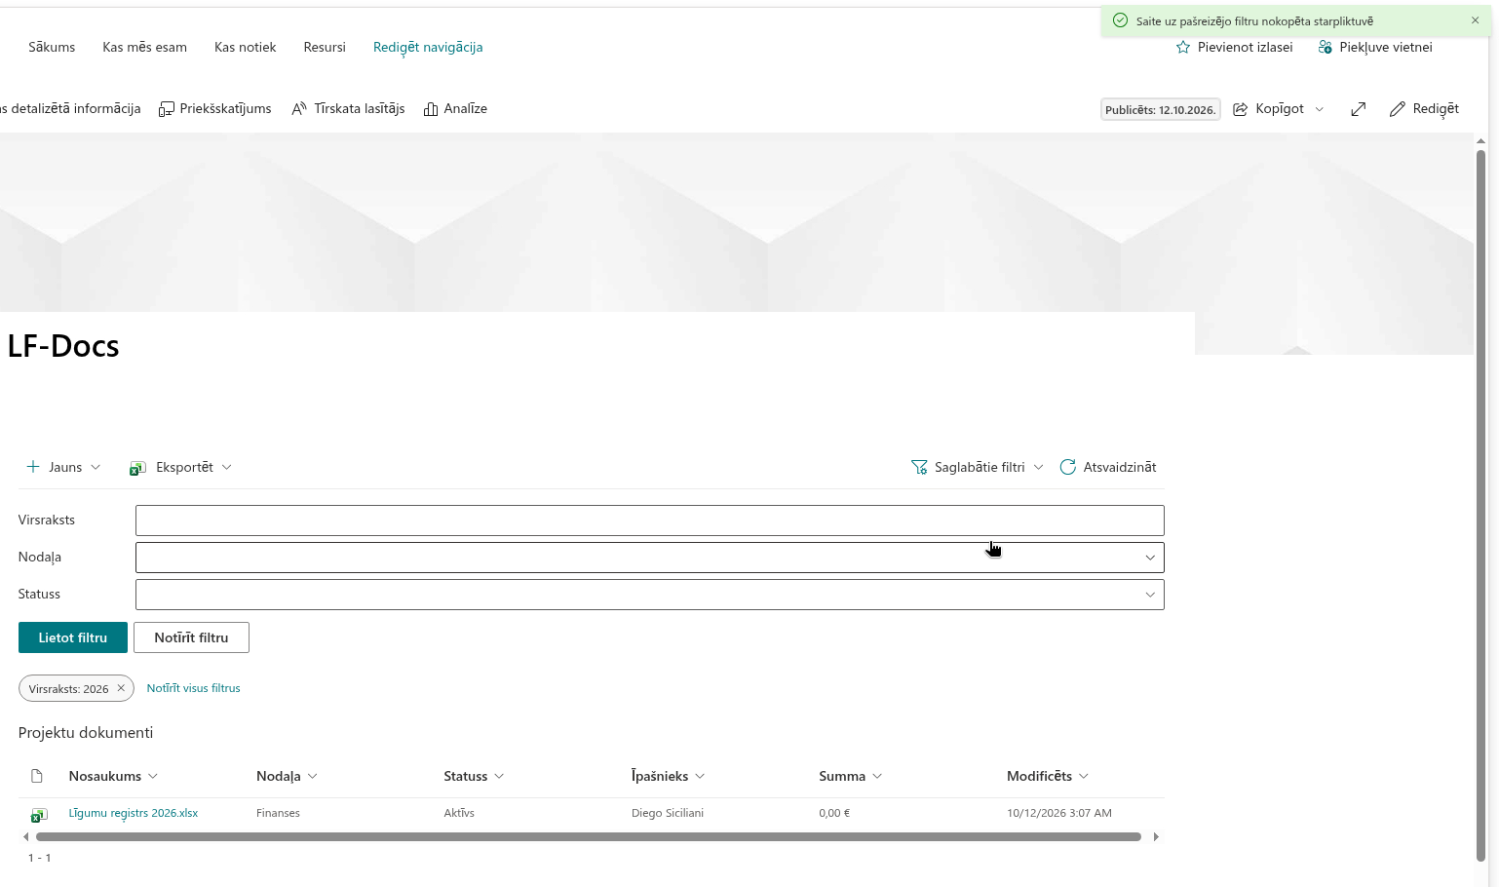Click the Rediģēt navigācija link
The height and width of the screenshot is (887, 1499).
click(x=428, y=47)
